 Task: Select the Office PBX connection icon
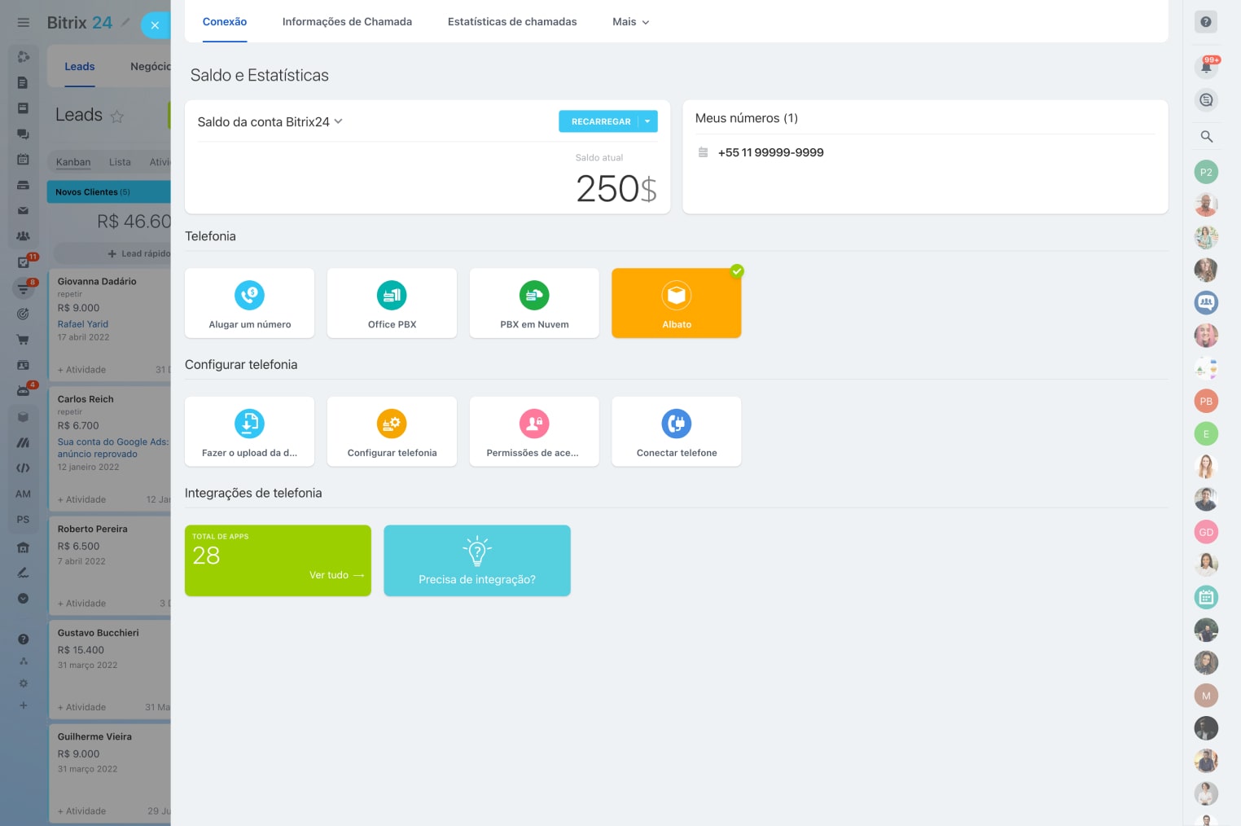pyautogui.click(x=392, y=296)
